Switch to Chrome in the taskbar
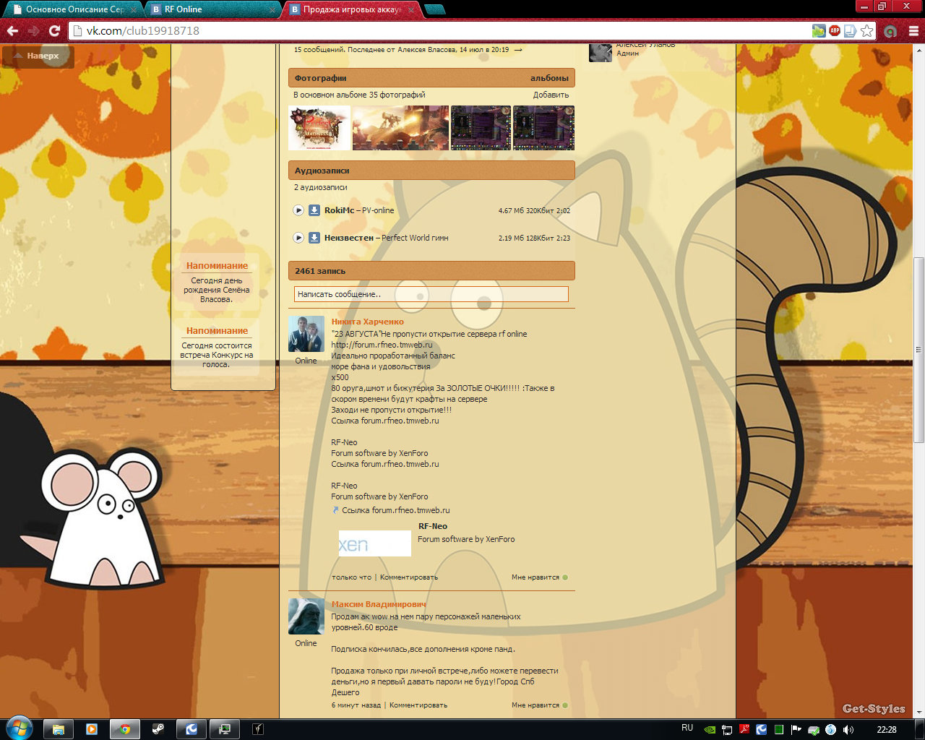This screenshot has height=740, width=925. [x=125, y=729]
